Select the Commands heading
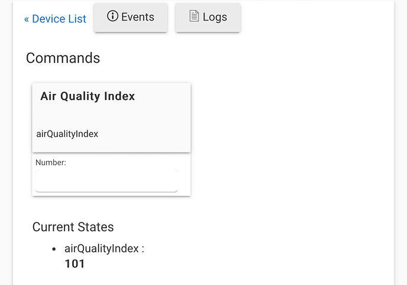 pyautogui.click(x=63, y=58)
